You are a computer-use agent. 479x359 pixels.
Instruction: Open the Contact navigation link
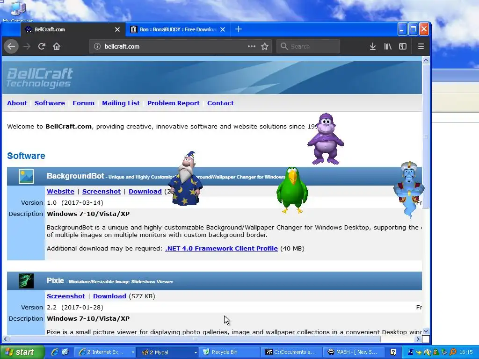click(221, 103)
